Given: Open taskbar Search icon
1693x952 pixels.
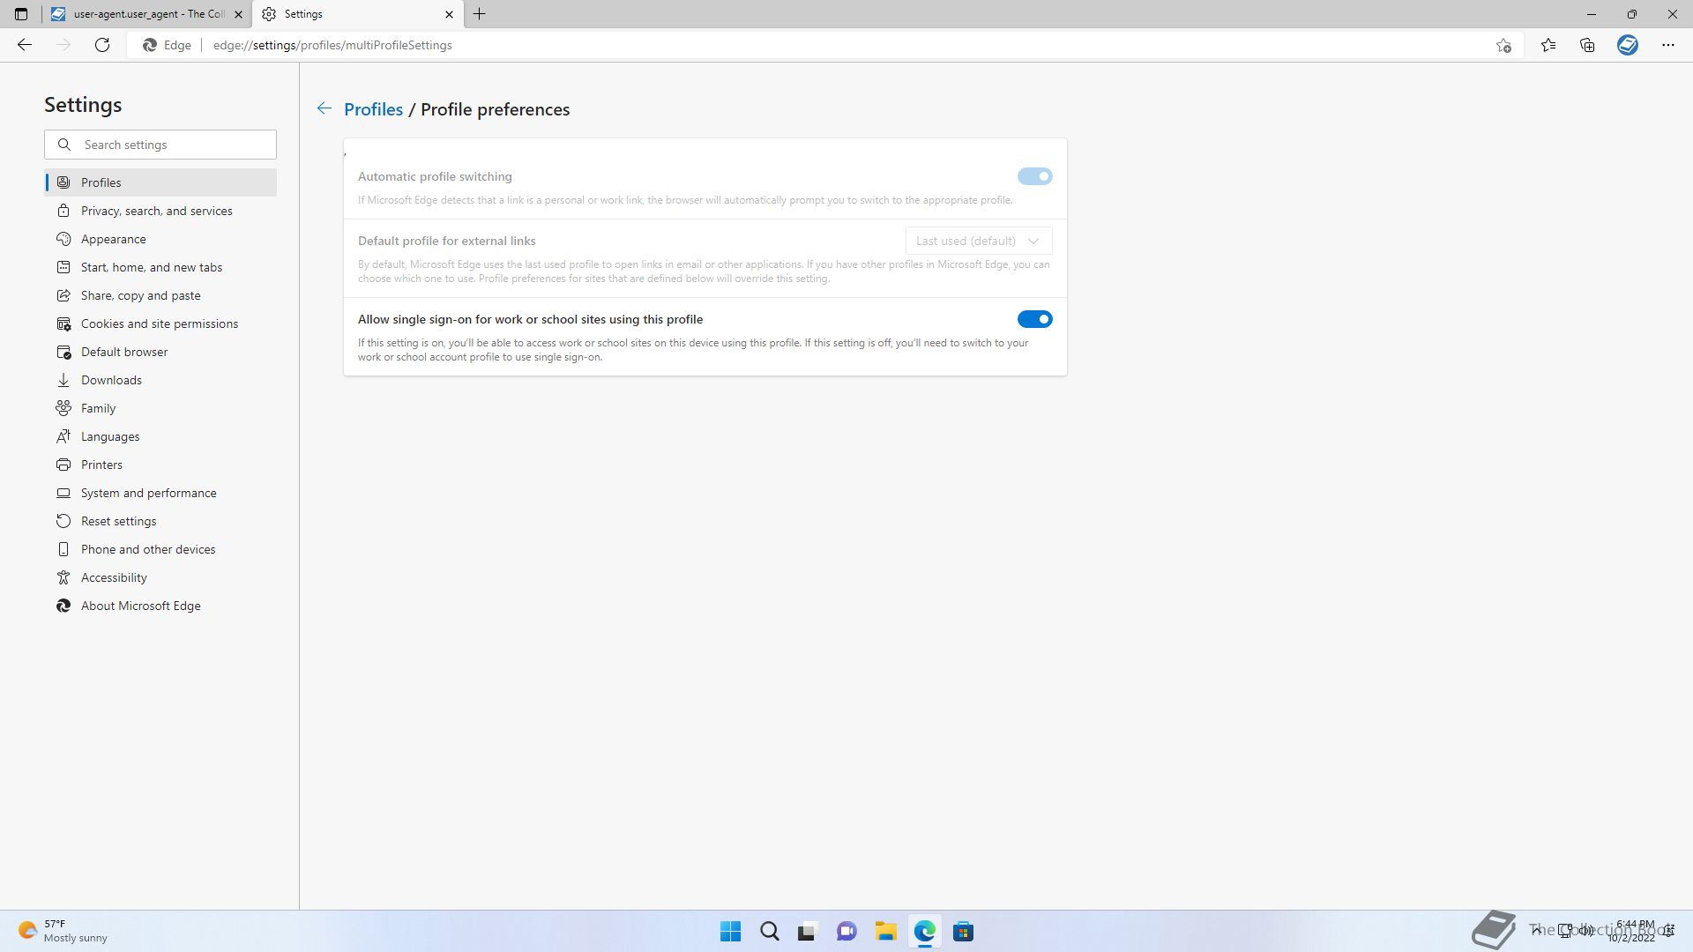Looking at the screenshot, I should tap(769, 931).
